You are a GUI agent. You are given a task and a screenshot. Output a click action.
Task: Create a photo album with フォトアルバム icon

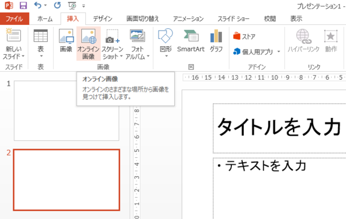pos(137,36)
